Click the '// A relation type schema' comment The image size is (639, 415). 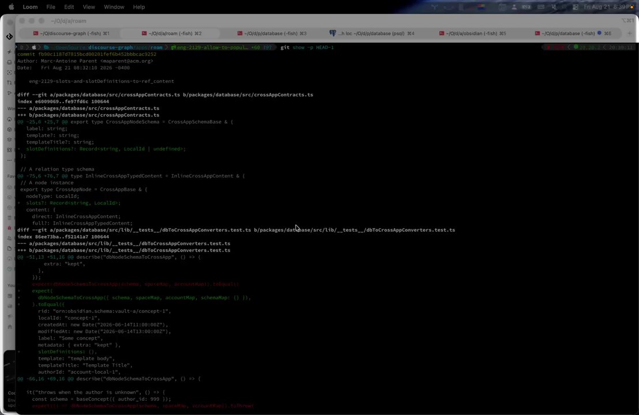57,169
